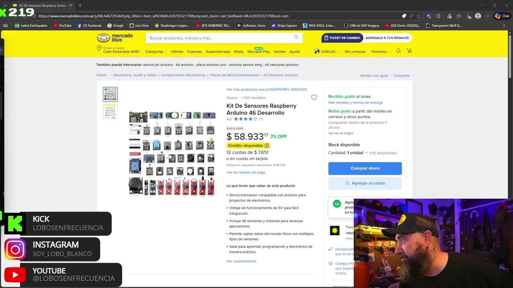Click the main sensor kit product image

pos(172,154)
